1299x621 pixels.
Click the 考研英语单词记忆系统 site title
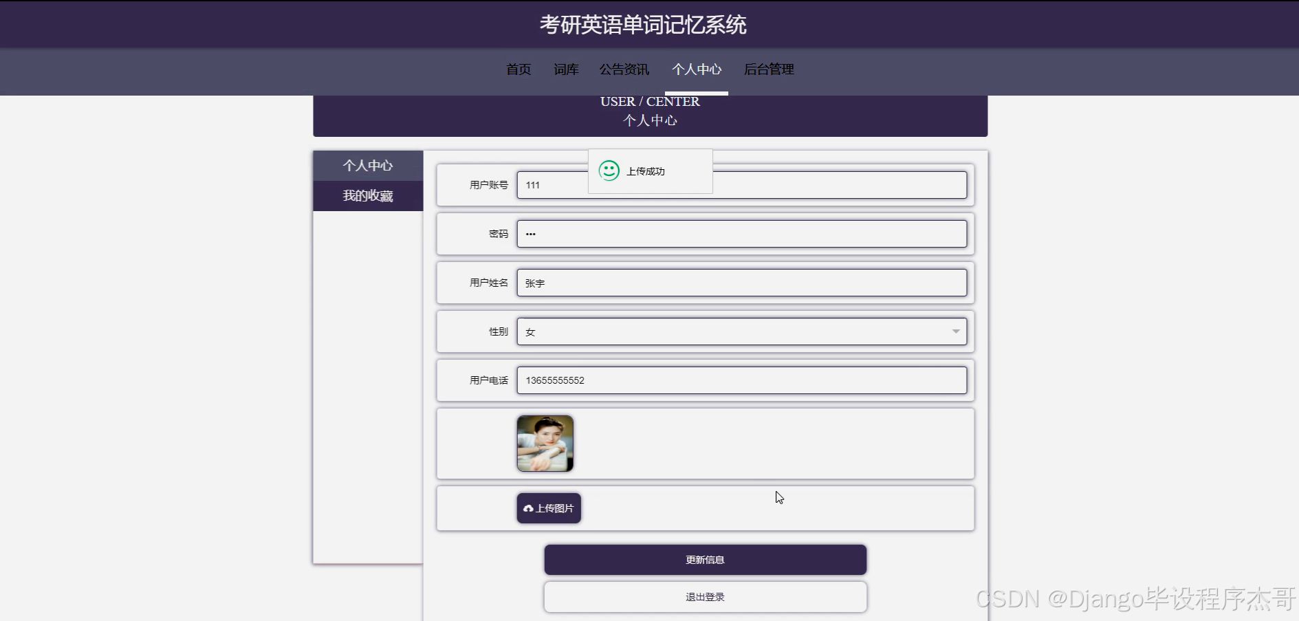point(643,25)
